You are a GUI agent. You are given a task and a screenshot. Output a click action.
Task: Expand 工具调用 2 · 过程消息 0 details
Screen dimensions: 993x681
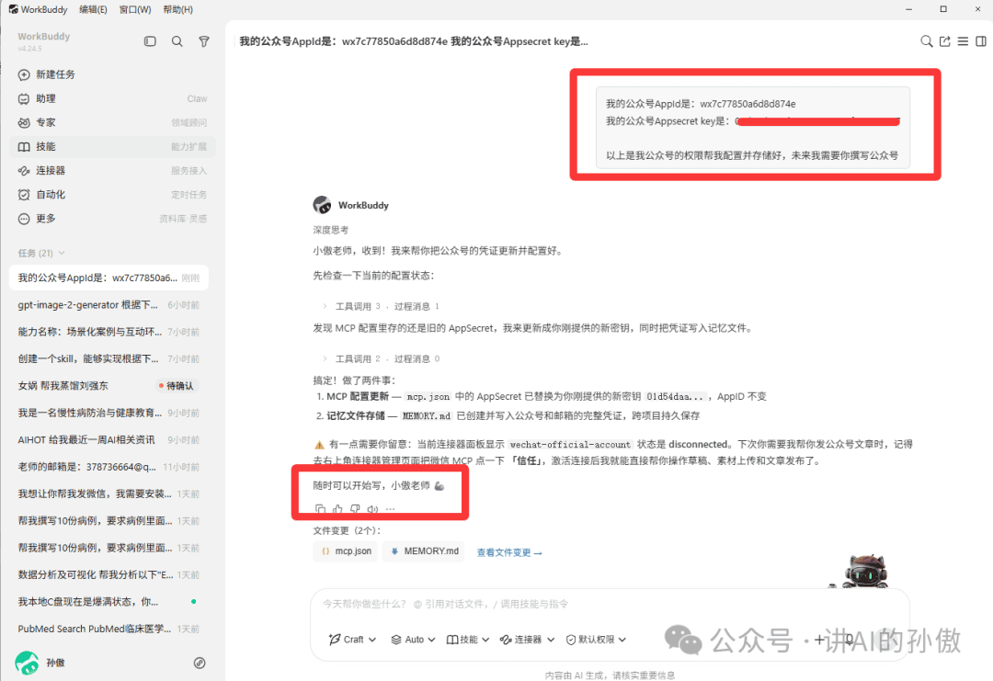click(381, 358)
